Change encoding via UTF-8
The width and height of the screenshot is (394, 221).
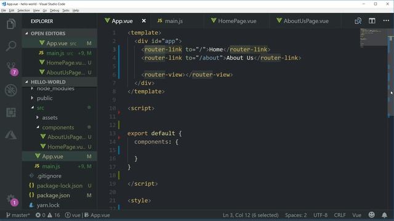(x=320, y=215)
